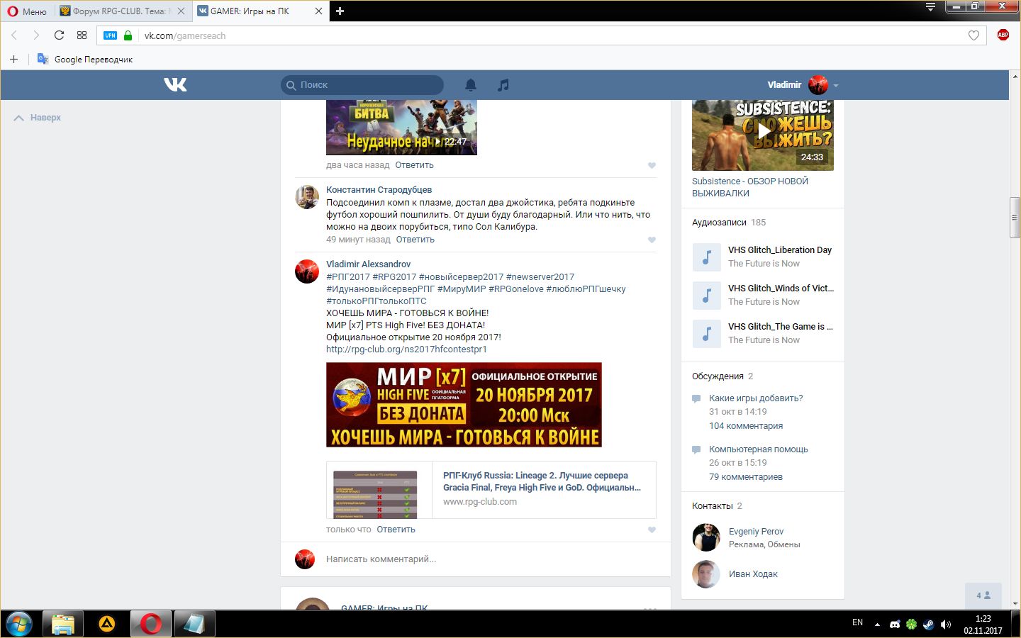The image size is (1021, 638).
Task: Click the AdBlock Plus extension icon
Action: click(1003, 35)
